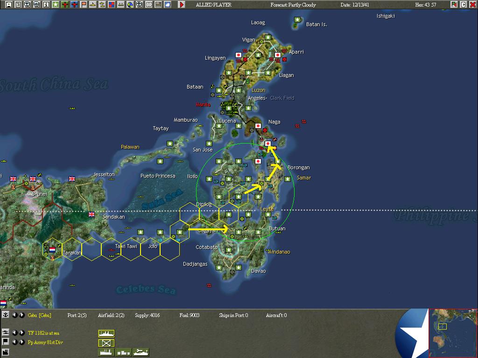Click the British flag at Sandakan
This screenshot has height=358, width=478.
[91, 214]
